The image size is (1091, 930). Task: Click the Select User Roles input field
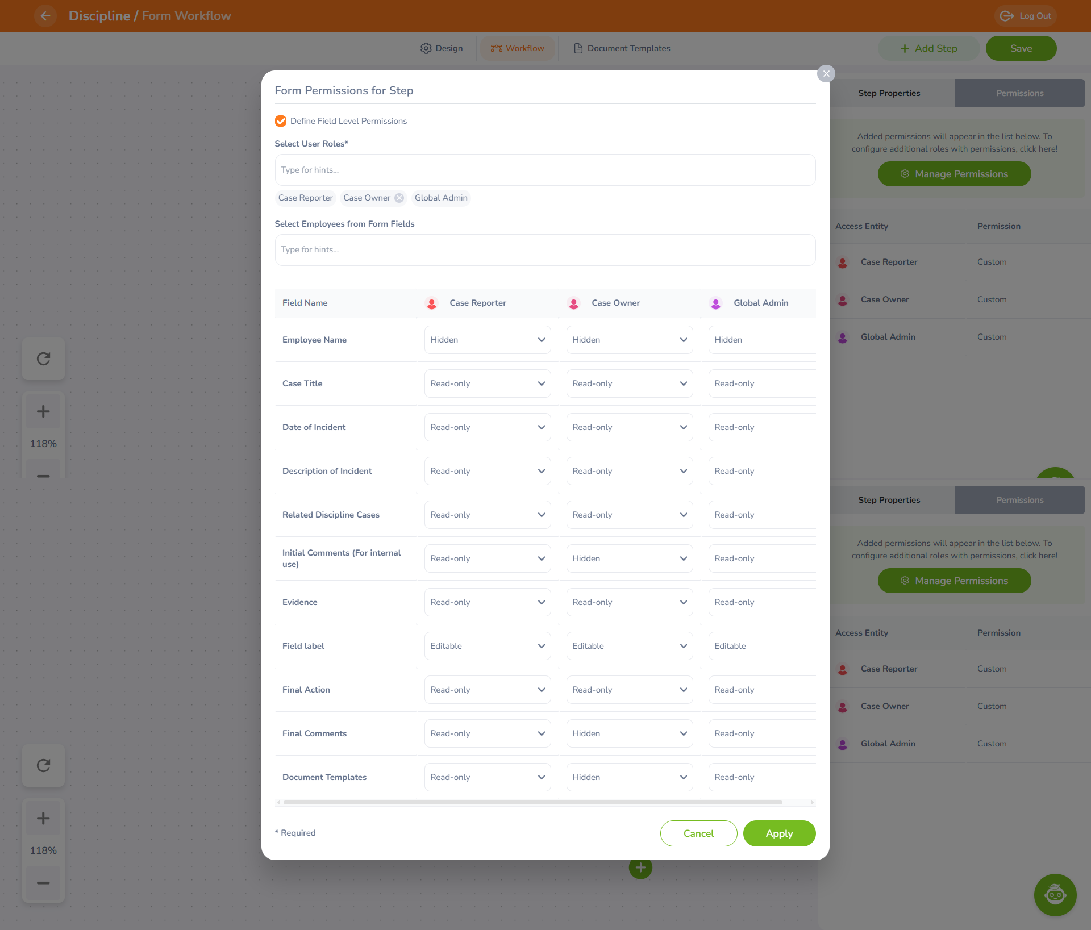click(544, 169)
